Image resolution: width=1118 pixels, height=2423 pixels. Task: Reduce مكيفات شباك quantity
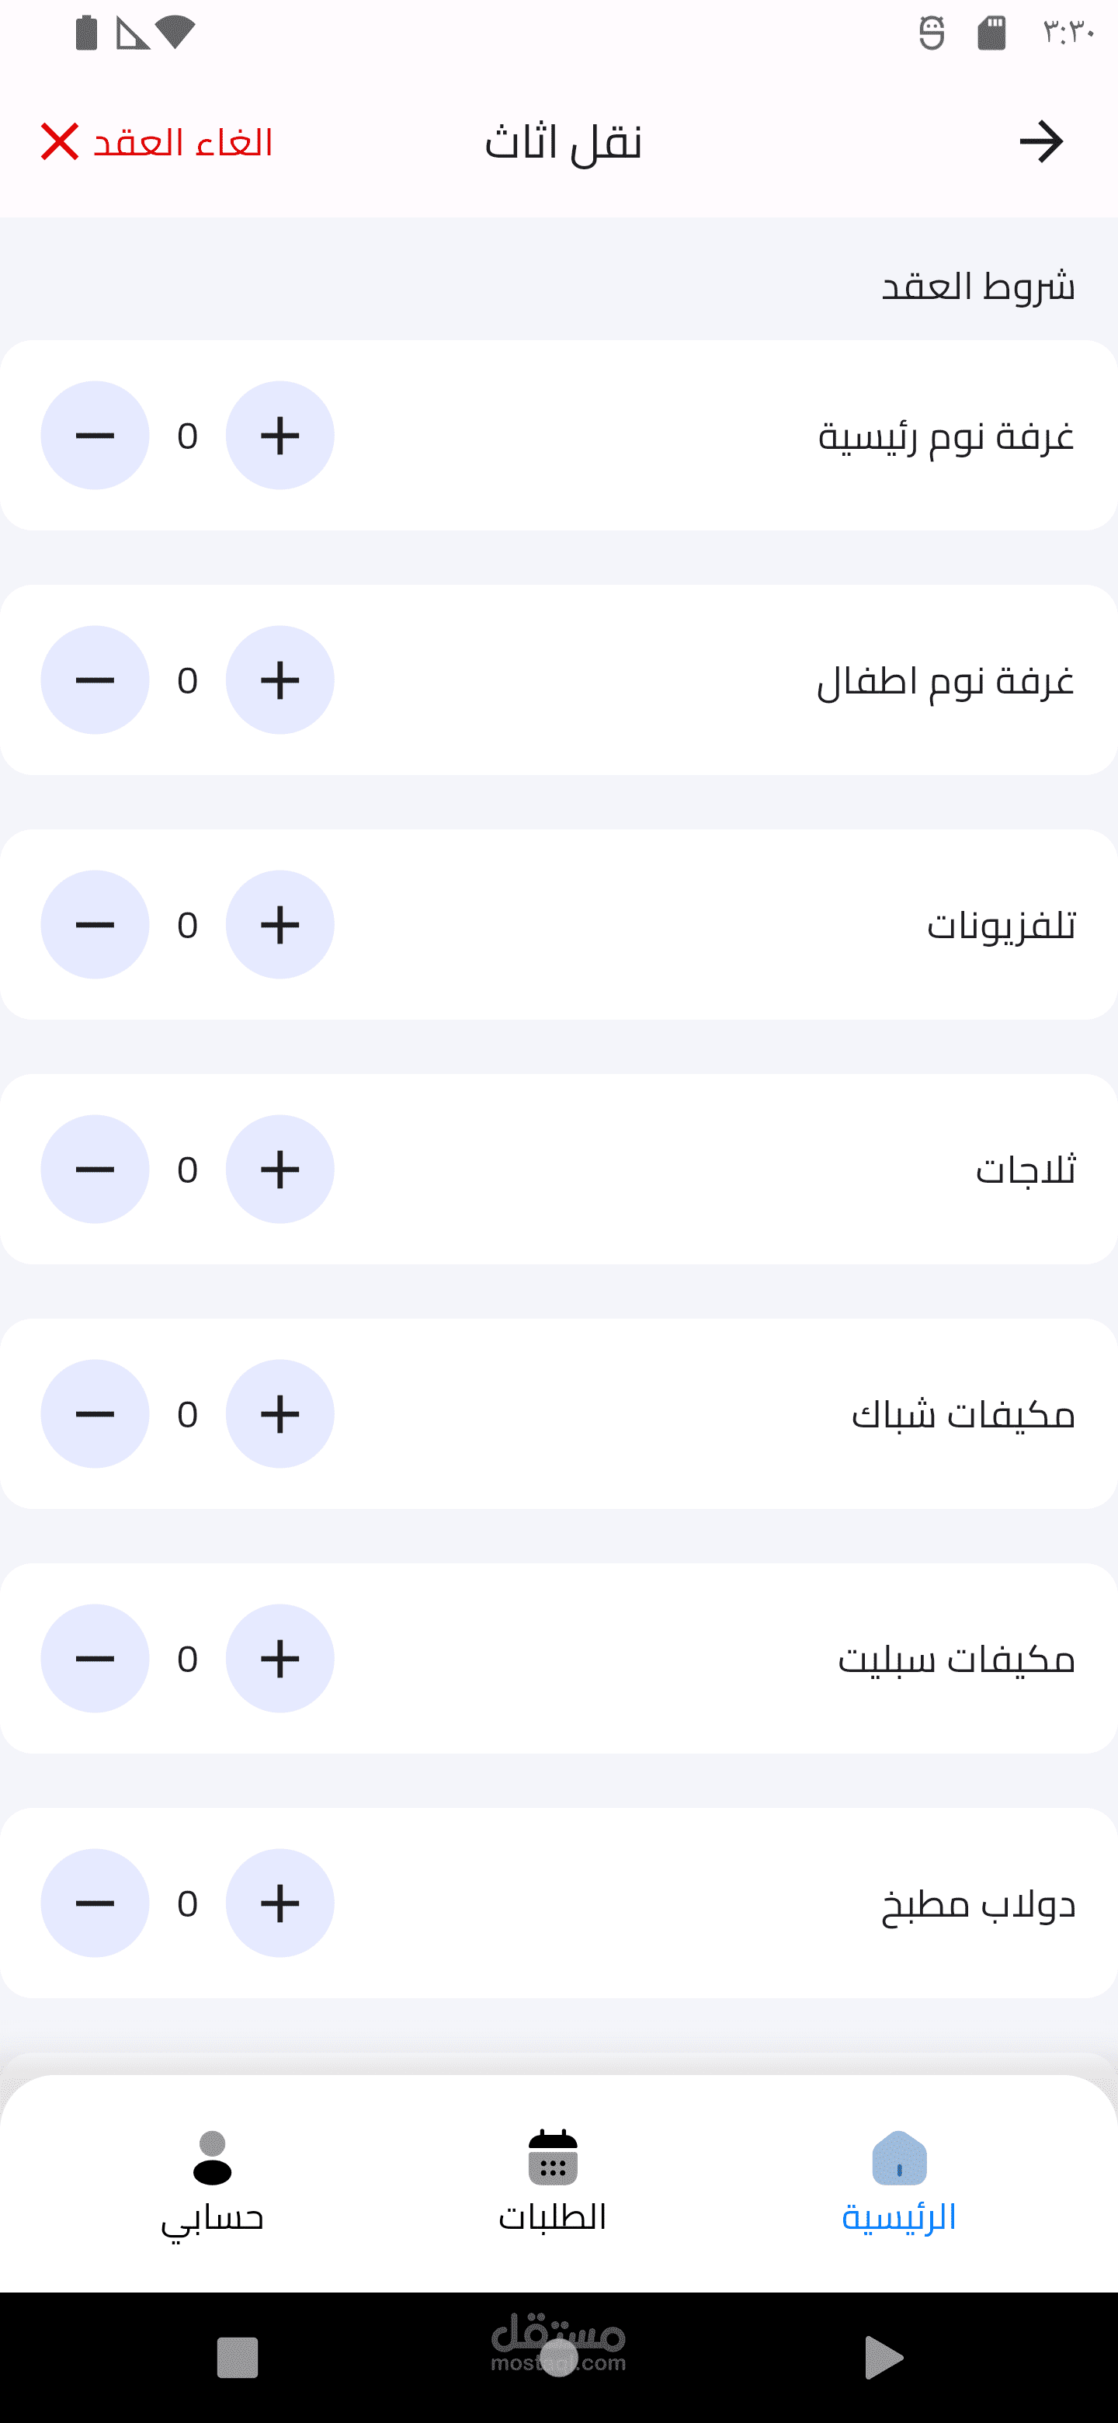(x=95, y=1413)
